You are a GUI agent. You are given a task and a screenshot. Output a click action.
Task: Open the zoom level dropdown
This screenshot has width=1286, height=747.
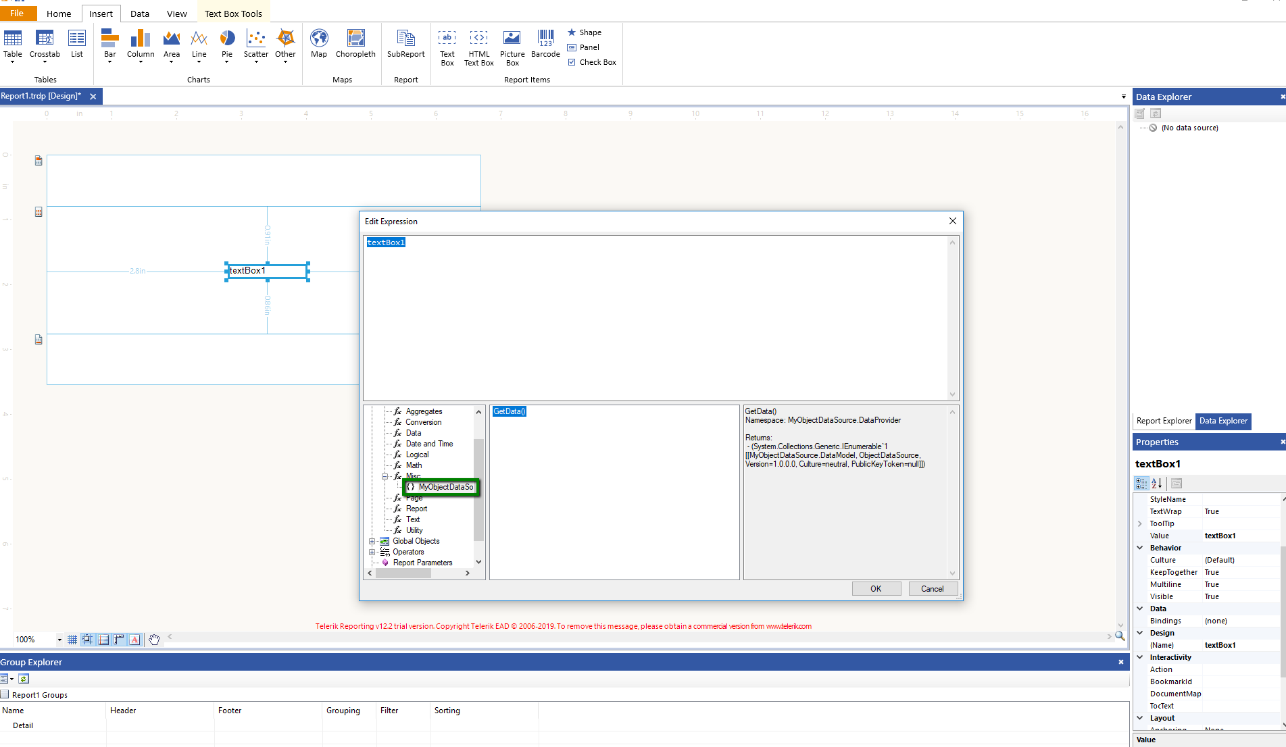(59, 640)
